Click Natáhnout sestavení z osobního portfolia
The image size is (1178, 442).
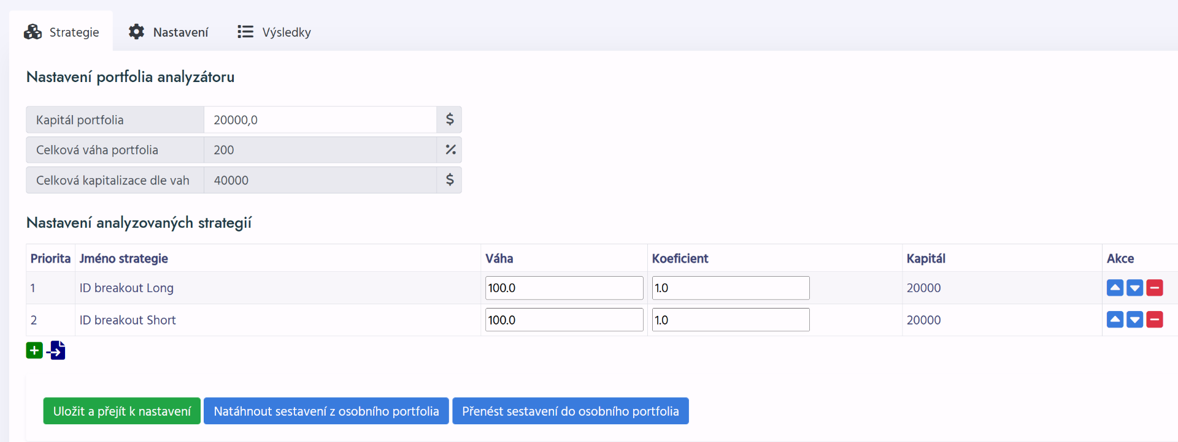(x=326, y=411)
